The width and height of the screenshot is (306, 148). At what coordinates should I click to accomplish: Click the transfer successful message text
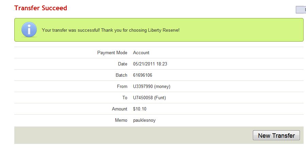(110, 30)
